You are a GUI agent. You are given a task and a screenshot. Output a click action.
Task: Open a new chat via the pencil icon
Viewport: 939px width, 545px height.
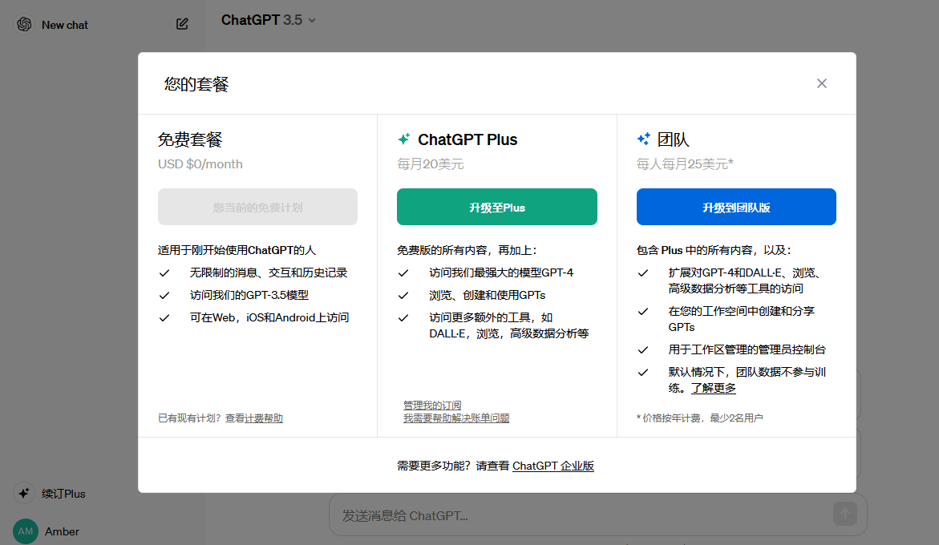pos(182,24)
